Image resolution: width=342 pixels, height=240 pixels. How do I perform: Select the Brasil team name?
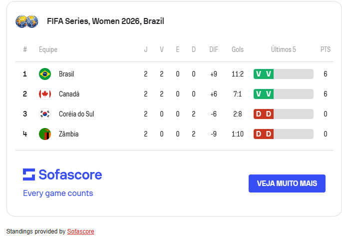pyautogui.click(x=66, y=74)
